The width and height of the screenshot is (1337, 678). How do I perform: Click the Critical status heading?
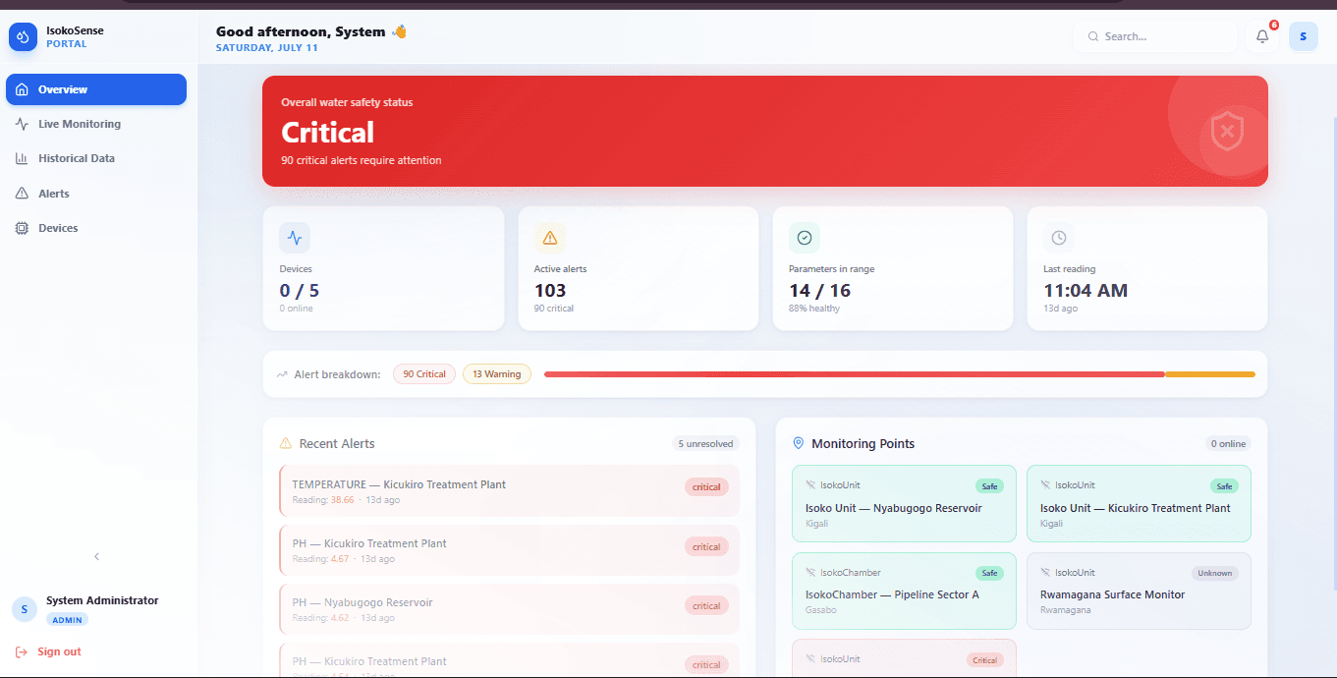[x=327, y=133]
